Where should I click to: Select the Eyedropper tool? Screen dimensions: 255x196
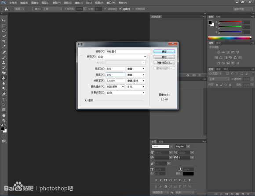coord(4,46)
